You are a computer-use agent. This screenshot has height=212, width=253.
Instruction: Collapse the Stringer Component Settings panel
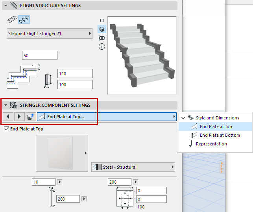coord(6,105)
